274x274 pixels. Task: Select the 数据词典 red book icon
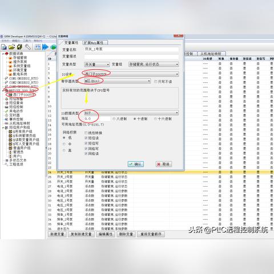point(7,54)
